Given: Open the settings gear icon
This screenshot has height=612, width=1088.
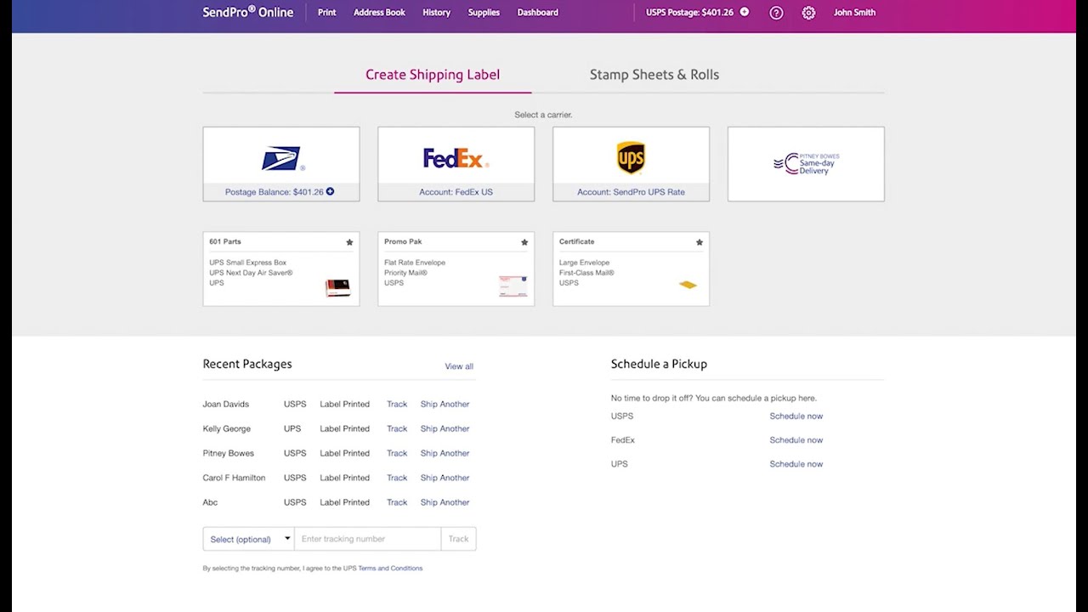Looking at the screenshot, I should click(x=808, y=13).
